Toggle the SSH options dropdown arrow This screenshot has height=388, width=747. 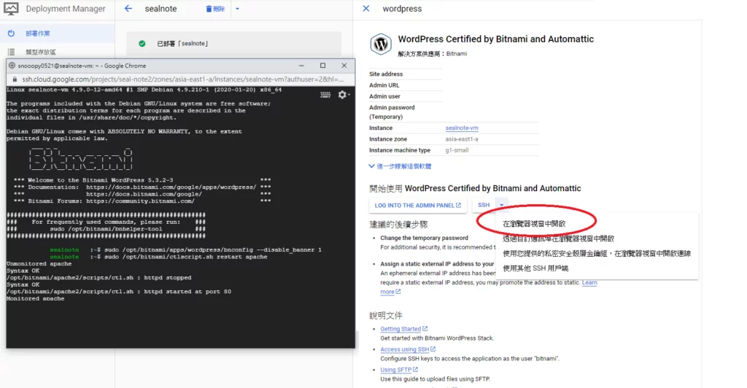pyautogui.click(x=502, y=205)
